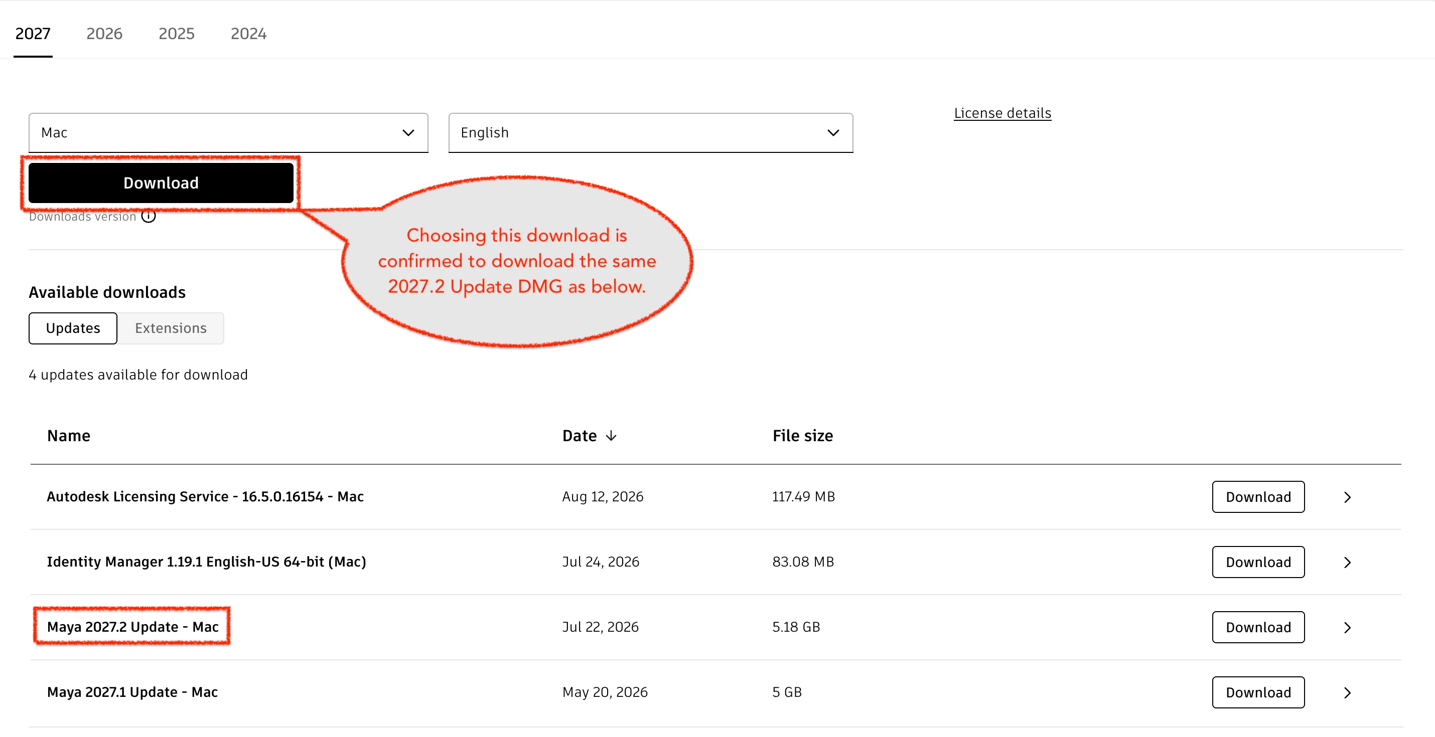Expand Maya 2027.1 Update row chevron

1347,692
